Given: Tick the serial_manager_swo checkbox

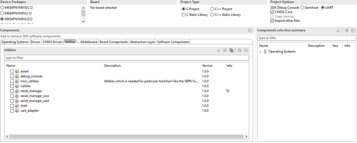Looking at the screenshot, I should tap(12, 96).
